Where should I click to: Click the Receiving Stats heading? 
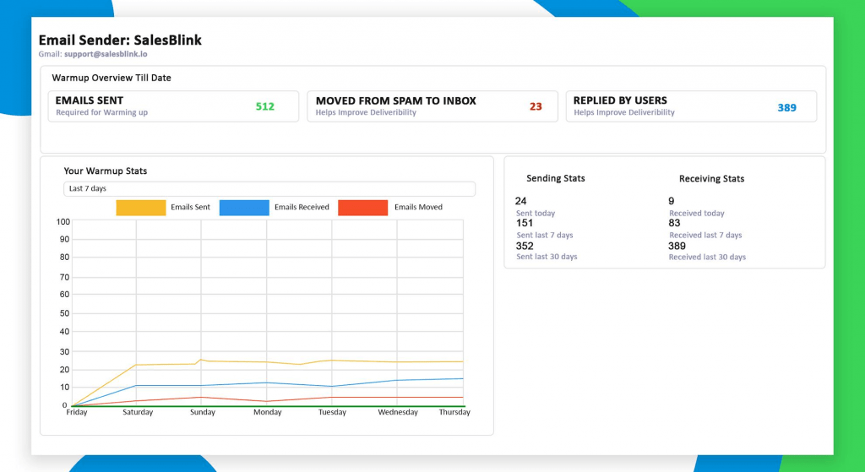click(711, 179)
